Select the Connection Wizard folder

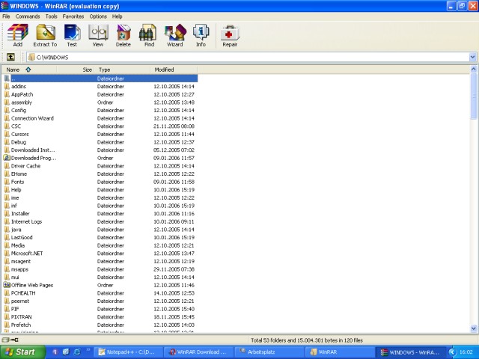[x=32, y=118]
